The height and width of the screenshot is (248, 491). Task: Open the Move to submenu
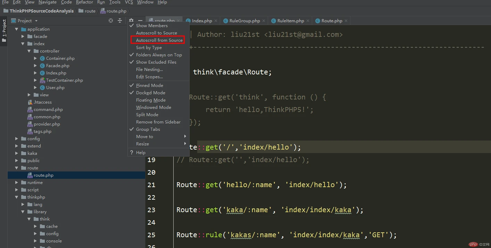(x=144, y=137)
